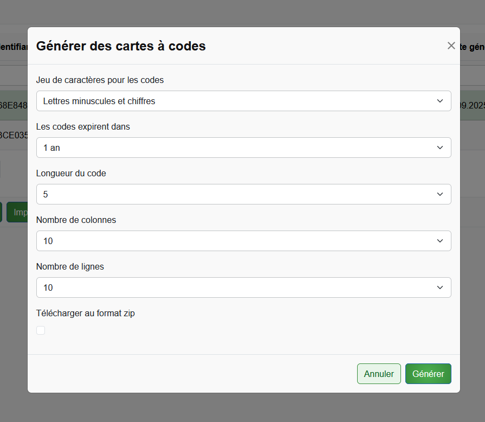
Task: Expand the "Nombre de colonnes" dropdown
Action: (243, 241)
